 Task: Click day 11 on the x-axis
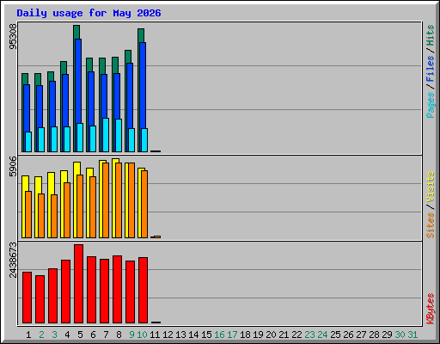(155, 335)
